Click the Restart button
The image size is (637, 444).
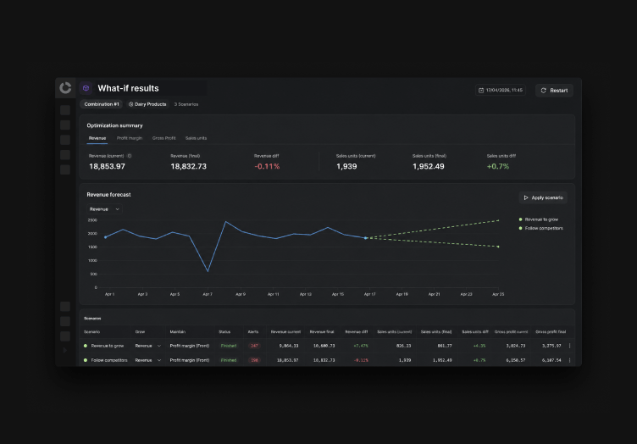pyautogui.click(x=554, y=90)
